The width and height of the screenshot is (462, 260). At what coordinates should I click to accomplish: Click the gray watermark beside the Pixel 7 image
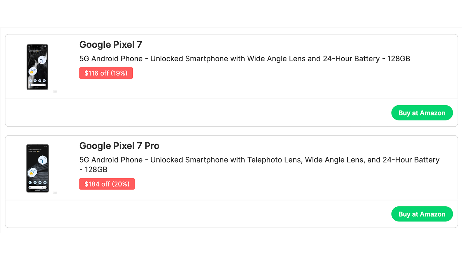pyautogui.click(x=55, y=91)
